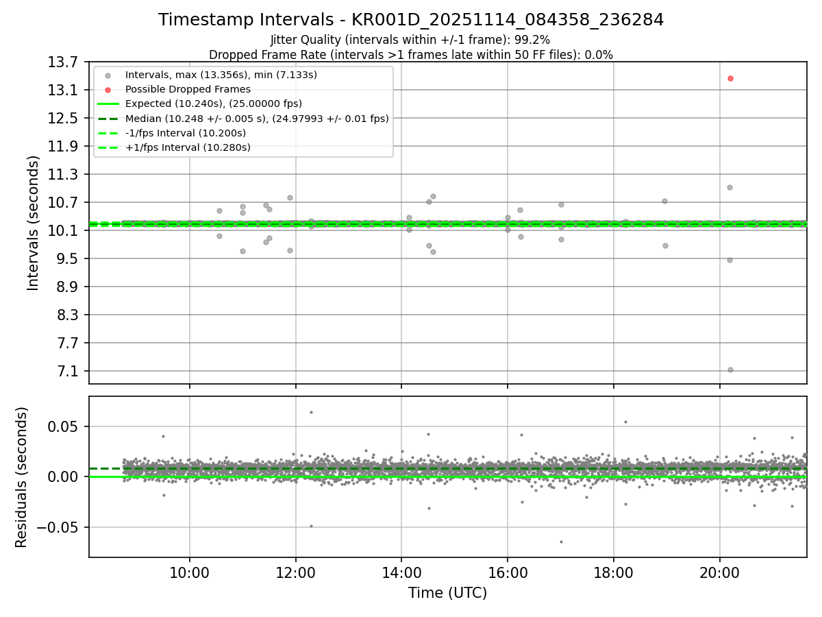Click the 'Residuals (seconds)' y-axis label
Screen dimensions: 822x617
point(21,477)
